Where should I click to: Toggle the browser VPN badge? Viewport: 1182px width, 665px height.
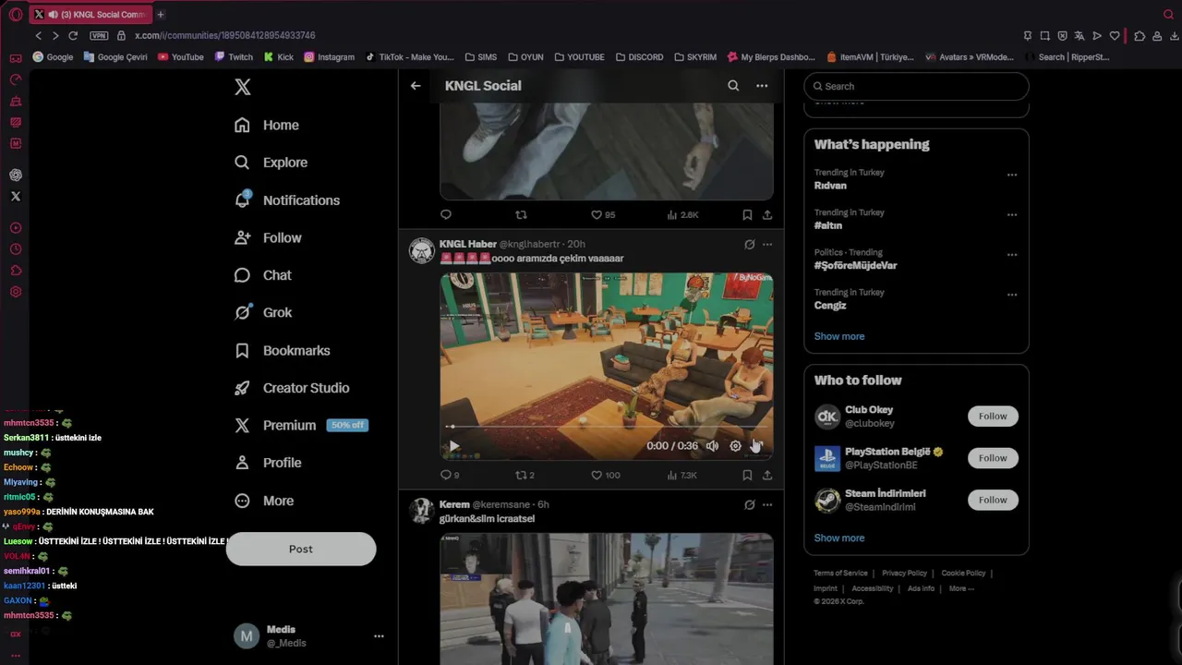point(99,35)
